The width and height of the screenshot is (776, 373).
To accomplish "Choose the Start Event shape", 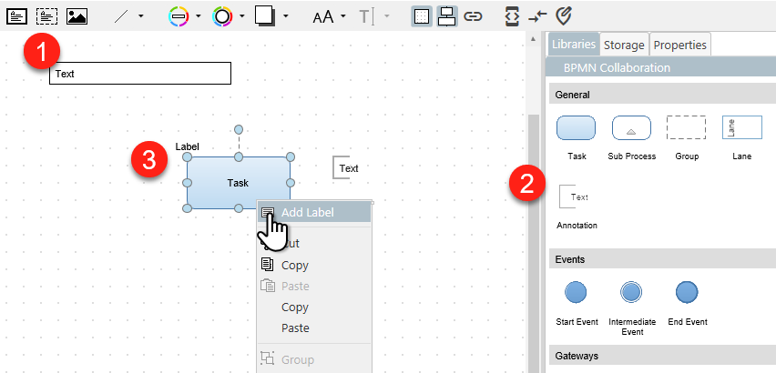I will click(576, 292).
